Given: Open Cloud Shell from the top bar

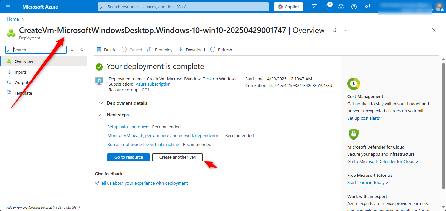Looking at the screenshot, I should point(315,7).
